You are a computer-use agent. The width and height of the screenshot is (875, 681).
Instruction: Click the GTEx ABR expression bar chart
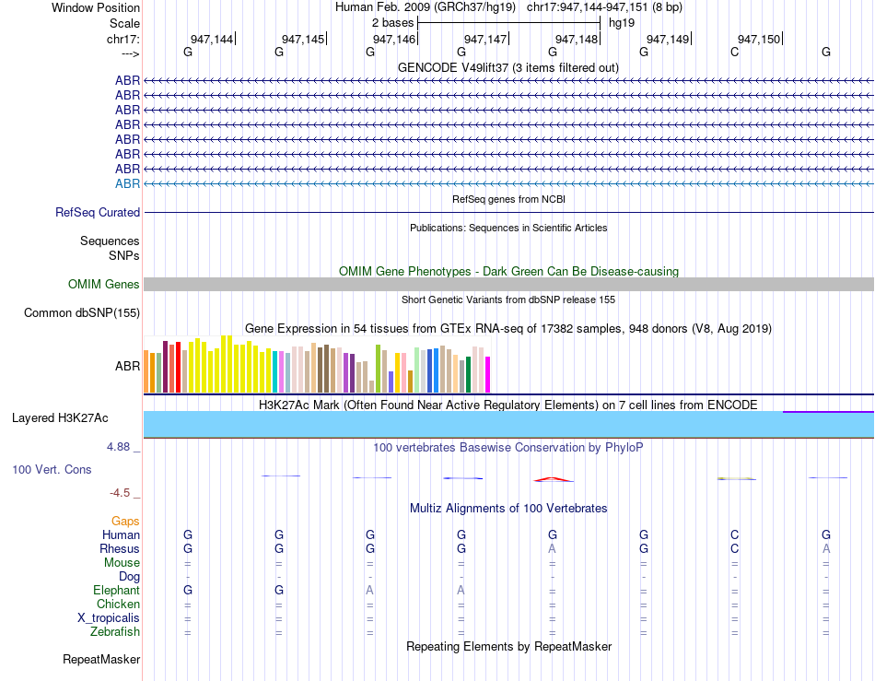click(x=317, y=365)
